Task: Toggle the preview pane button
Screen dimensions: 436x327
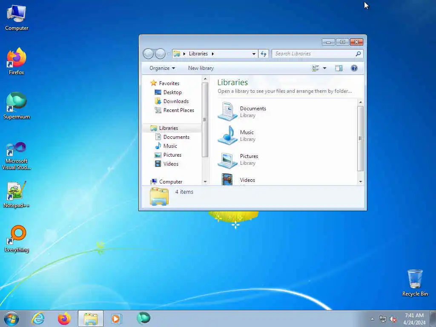Action: 338,68
